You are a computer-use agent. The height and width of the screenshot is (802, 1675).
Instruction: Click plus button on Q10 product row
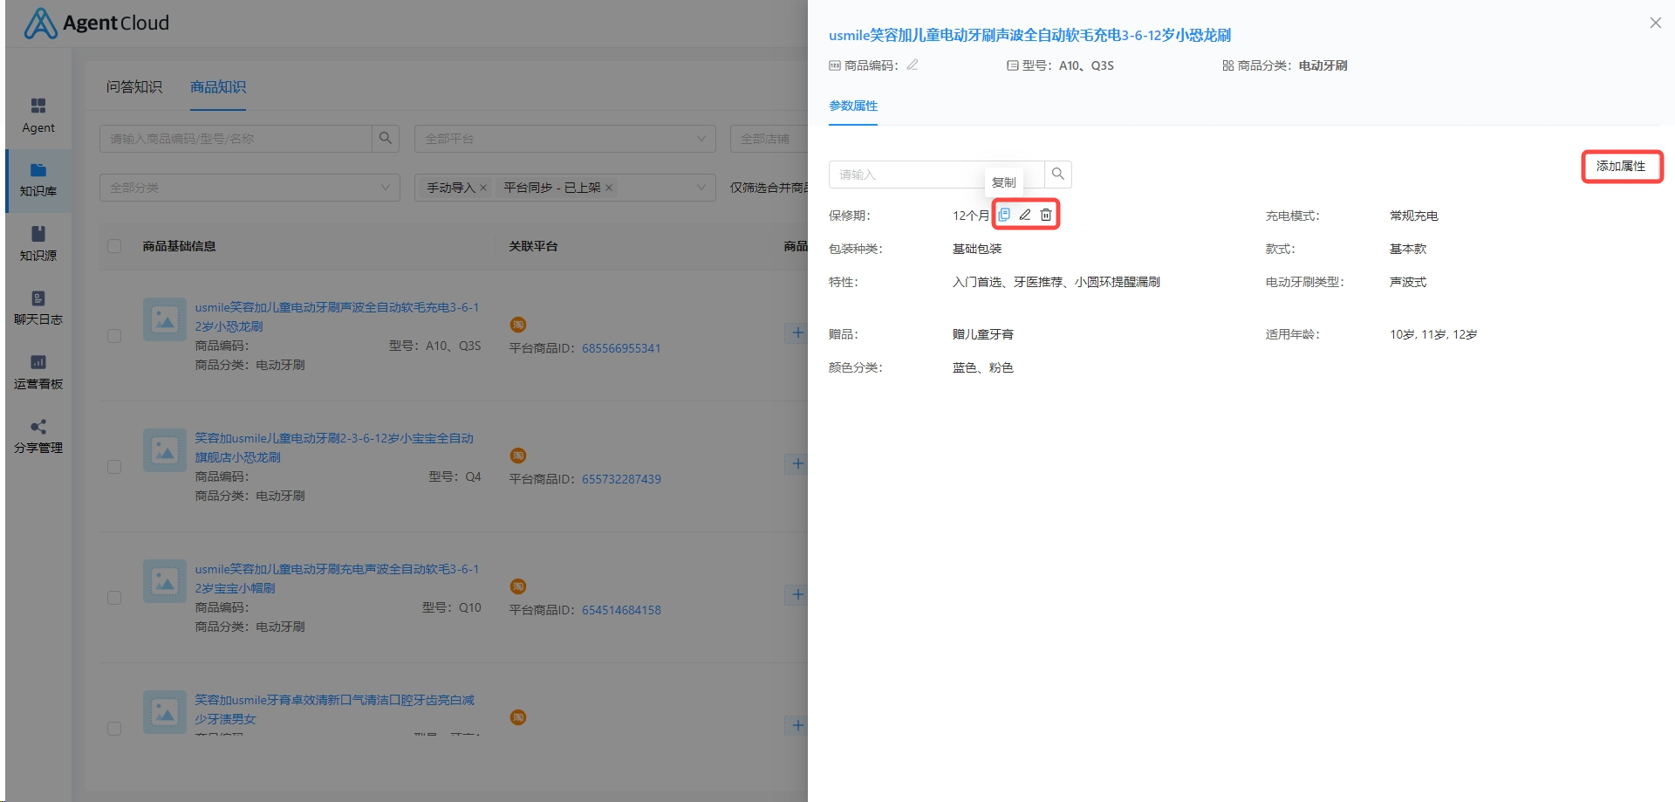tap(796, 594)
